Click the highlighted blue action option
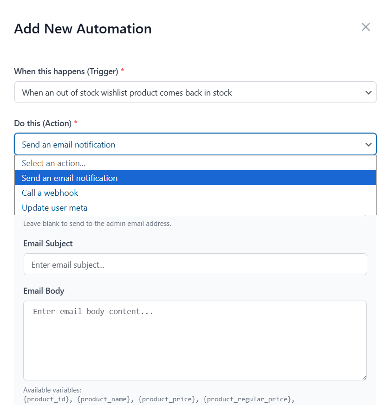The width and height of the screenshot is (390, 405). (195, 178)
